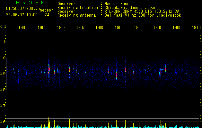Click the count value 24. beside the date

[48, 15]
